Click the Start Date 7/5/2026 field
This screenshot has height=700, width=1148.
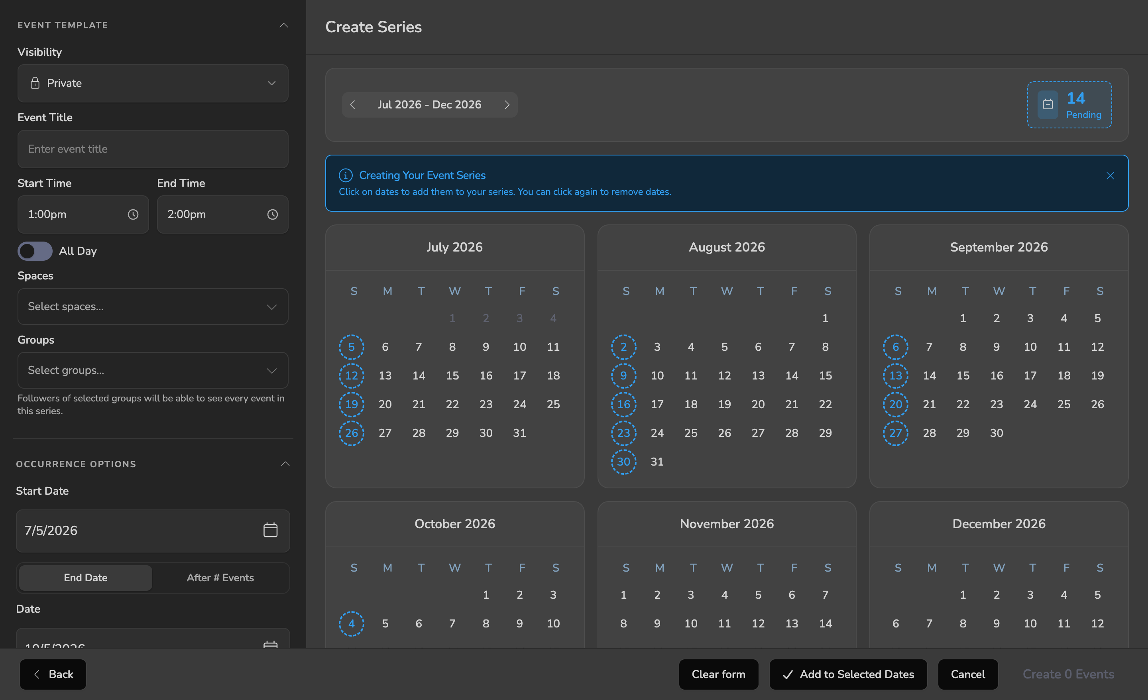(x=153, y=531)
